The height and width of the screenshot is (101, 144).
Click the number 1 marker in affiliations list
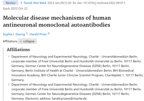pos(9,57)
